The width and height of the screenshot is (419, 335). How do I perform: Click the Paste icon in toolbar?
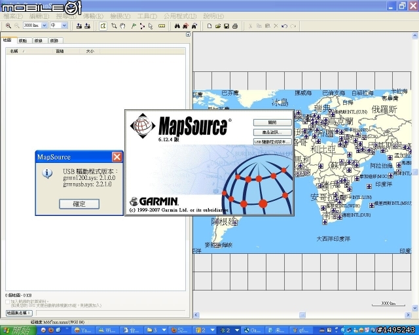(x=268, y=26)
